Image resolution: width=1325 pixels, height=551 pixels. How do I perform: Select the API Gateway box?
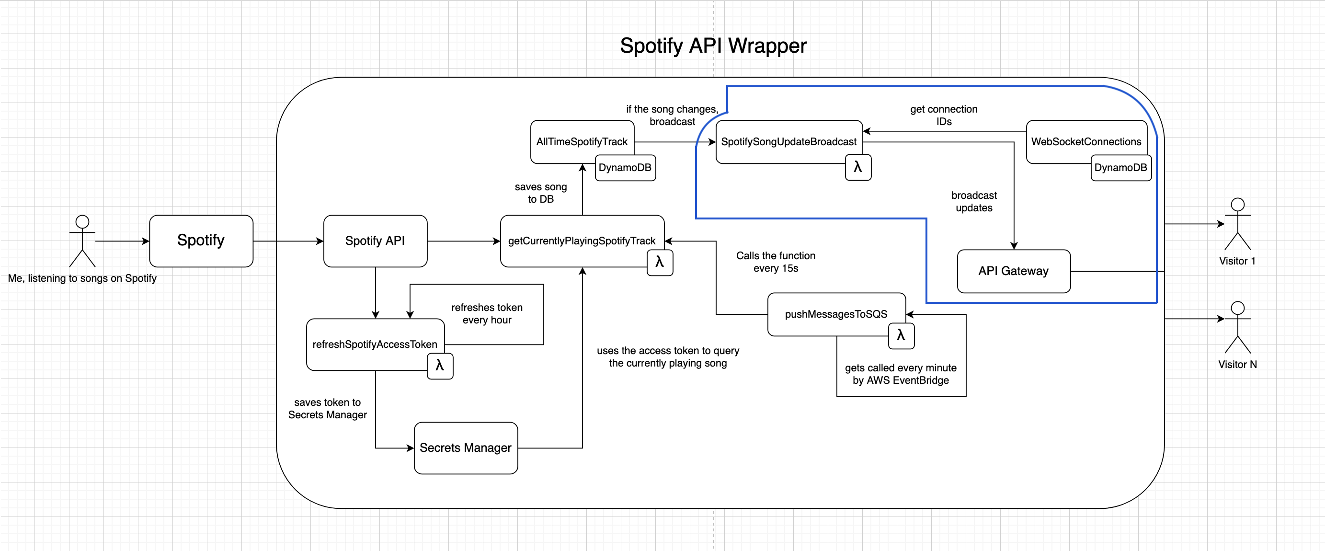[1014, 271]
